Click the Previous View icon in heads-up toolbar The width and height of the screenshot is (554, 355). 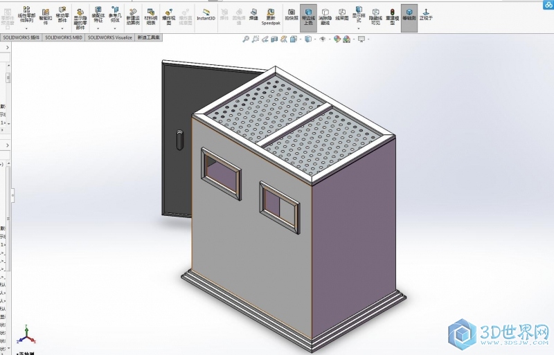tap(265, 39)
